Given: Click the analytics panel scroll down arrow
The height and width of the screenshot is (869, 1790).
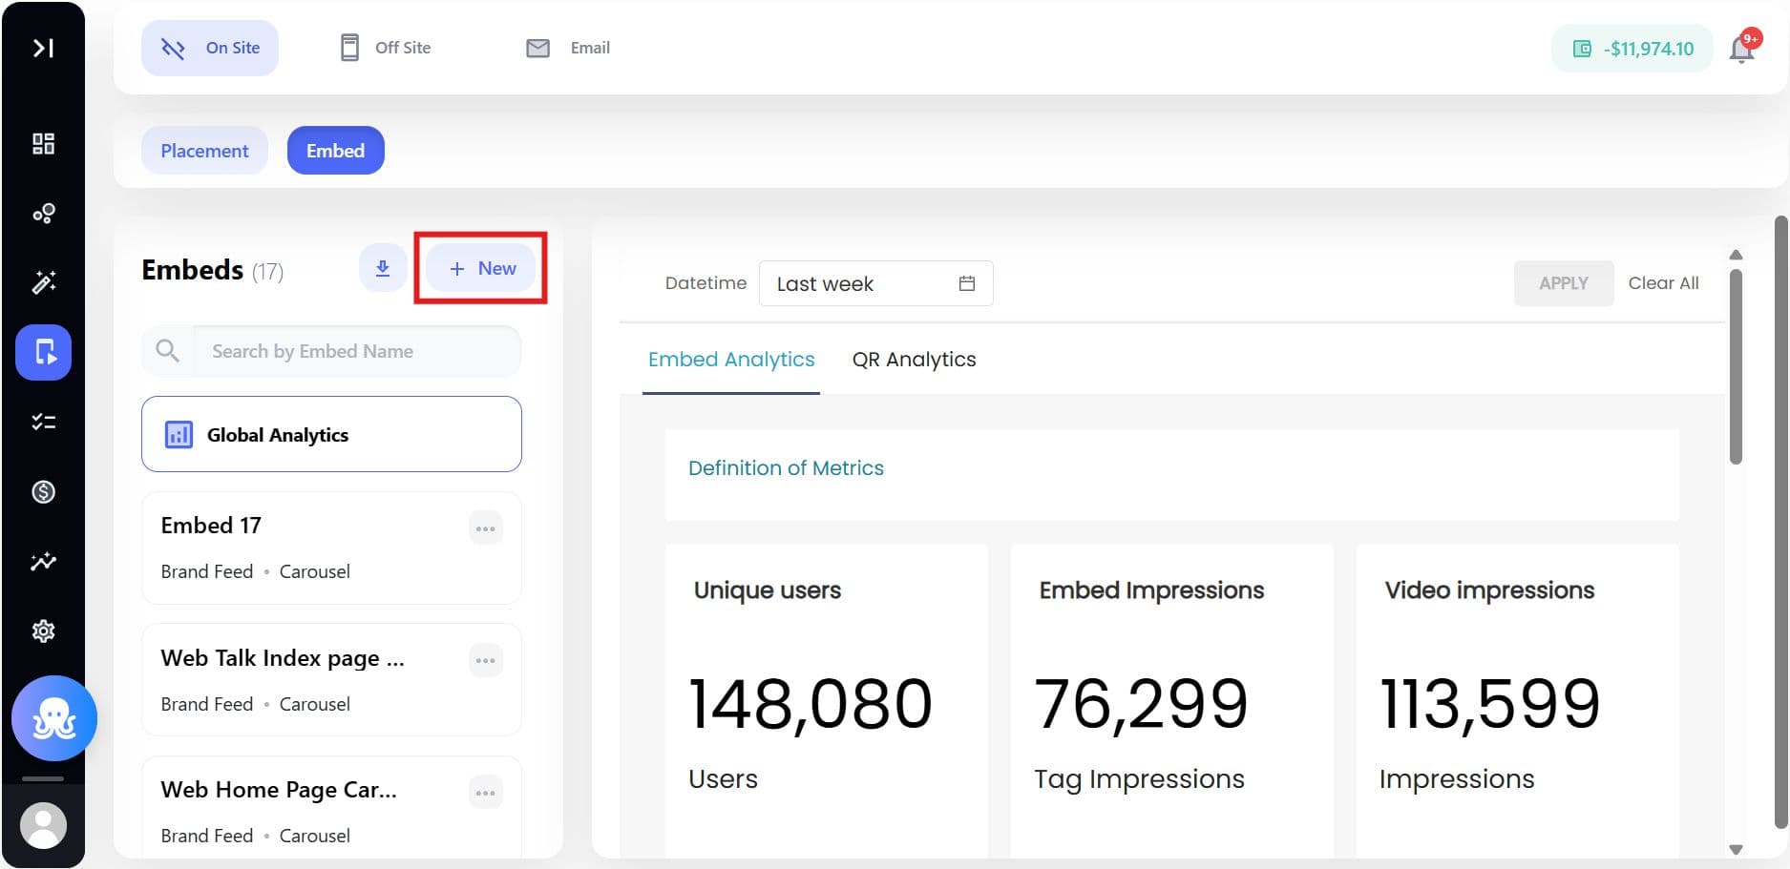Looking at the screenshot, I should [x=1736, y=849].
